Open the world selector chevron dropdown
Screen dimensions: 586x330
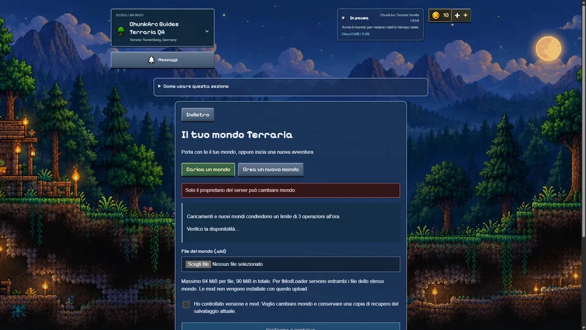(207, 31)
